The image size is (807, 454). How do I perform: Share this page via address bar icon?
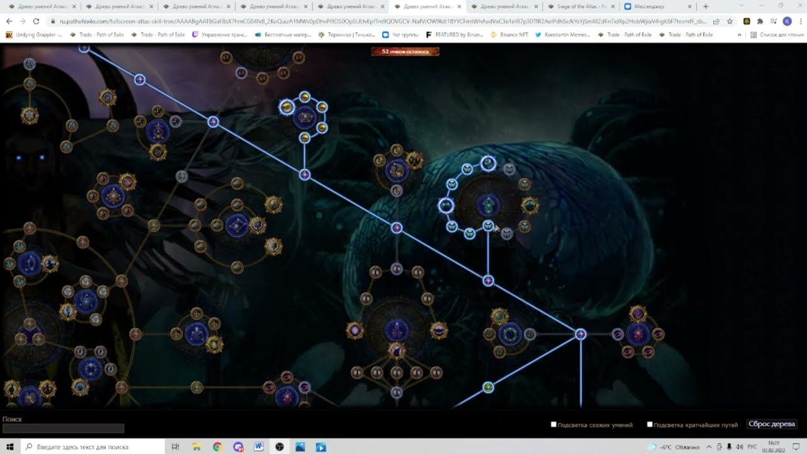(x=716, y=21)
